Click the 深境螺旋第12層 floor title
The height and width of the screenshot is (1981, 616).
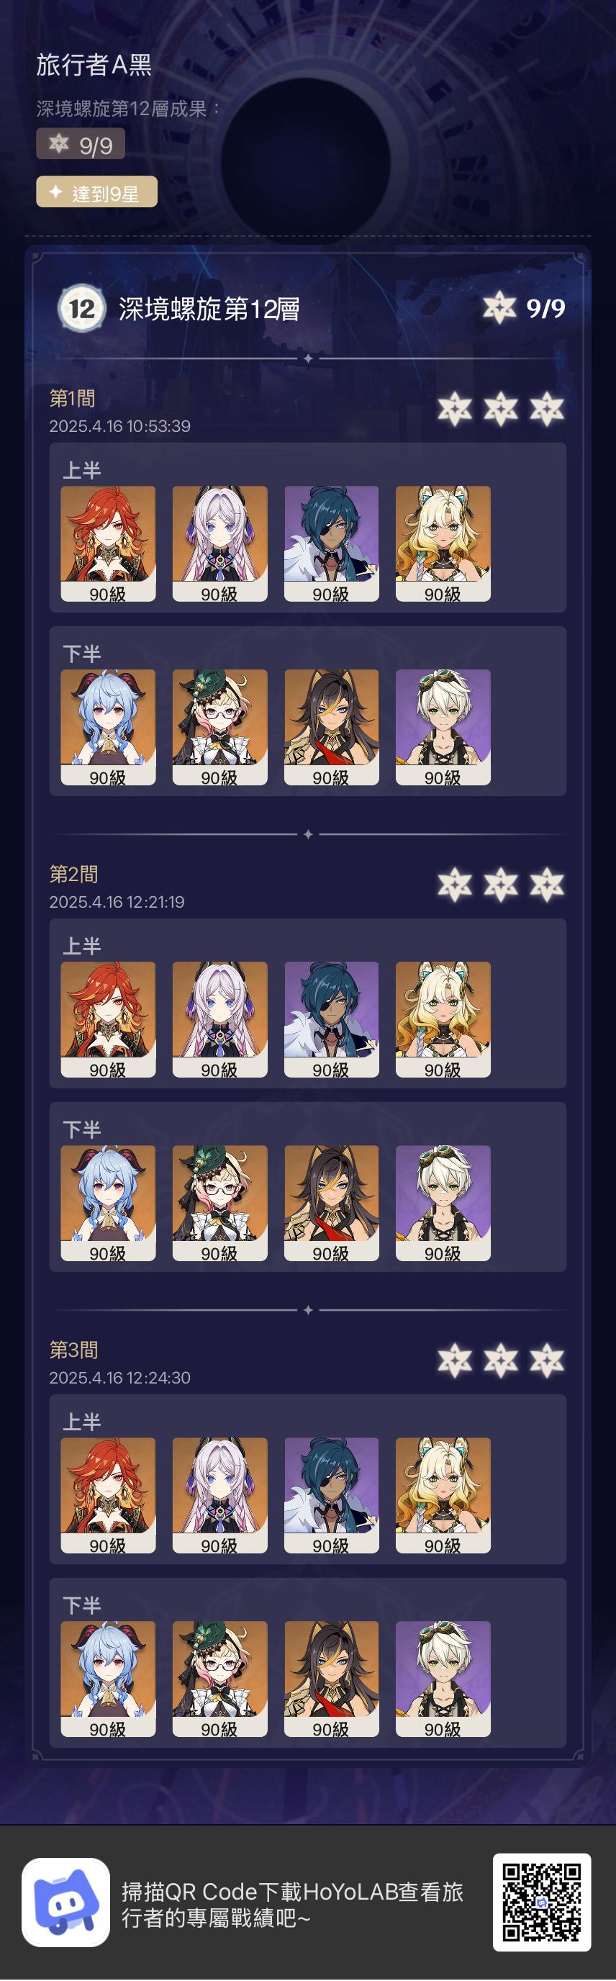point(209,309)
